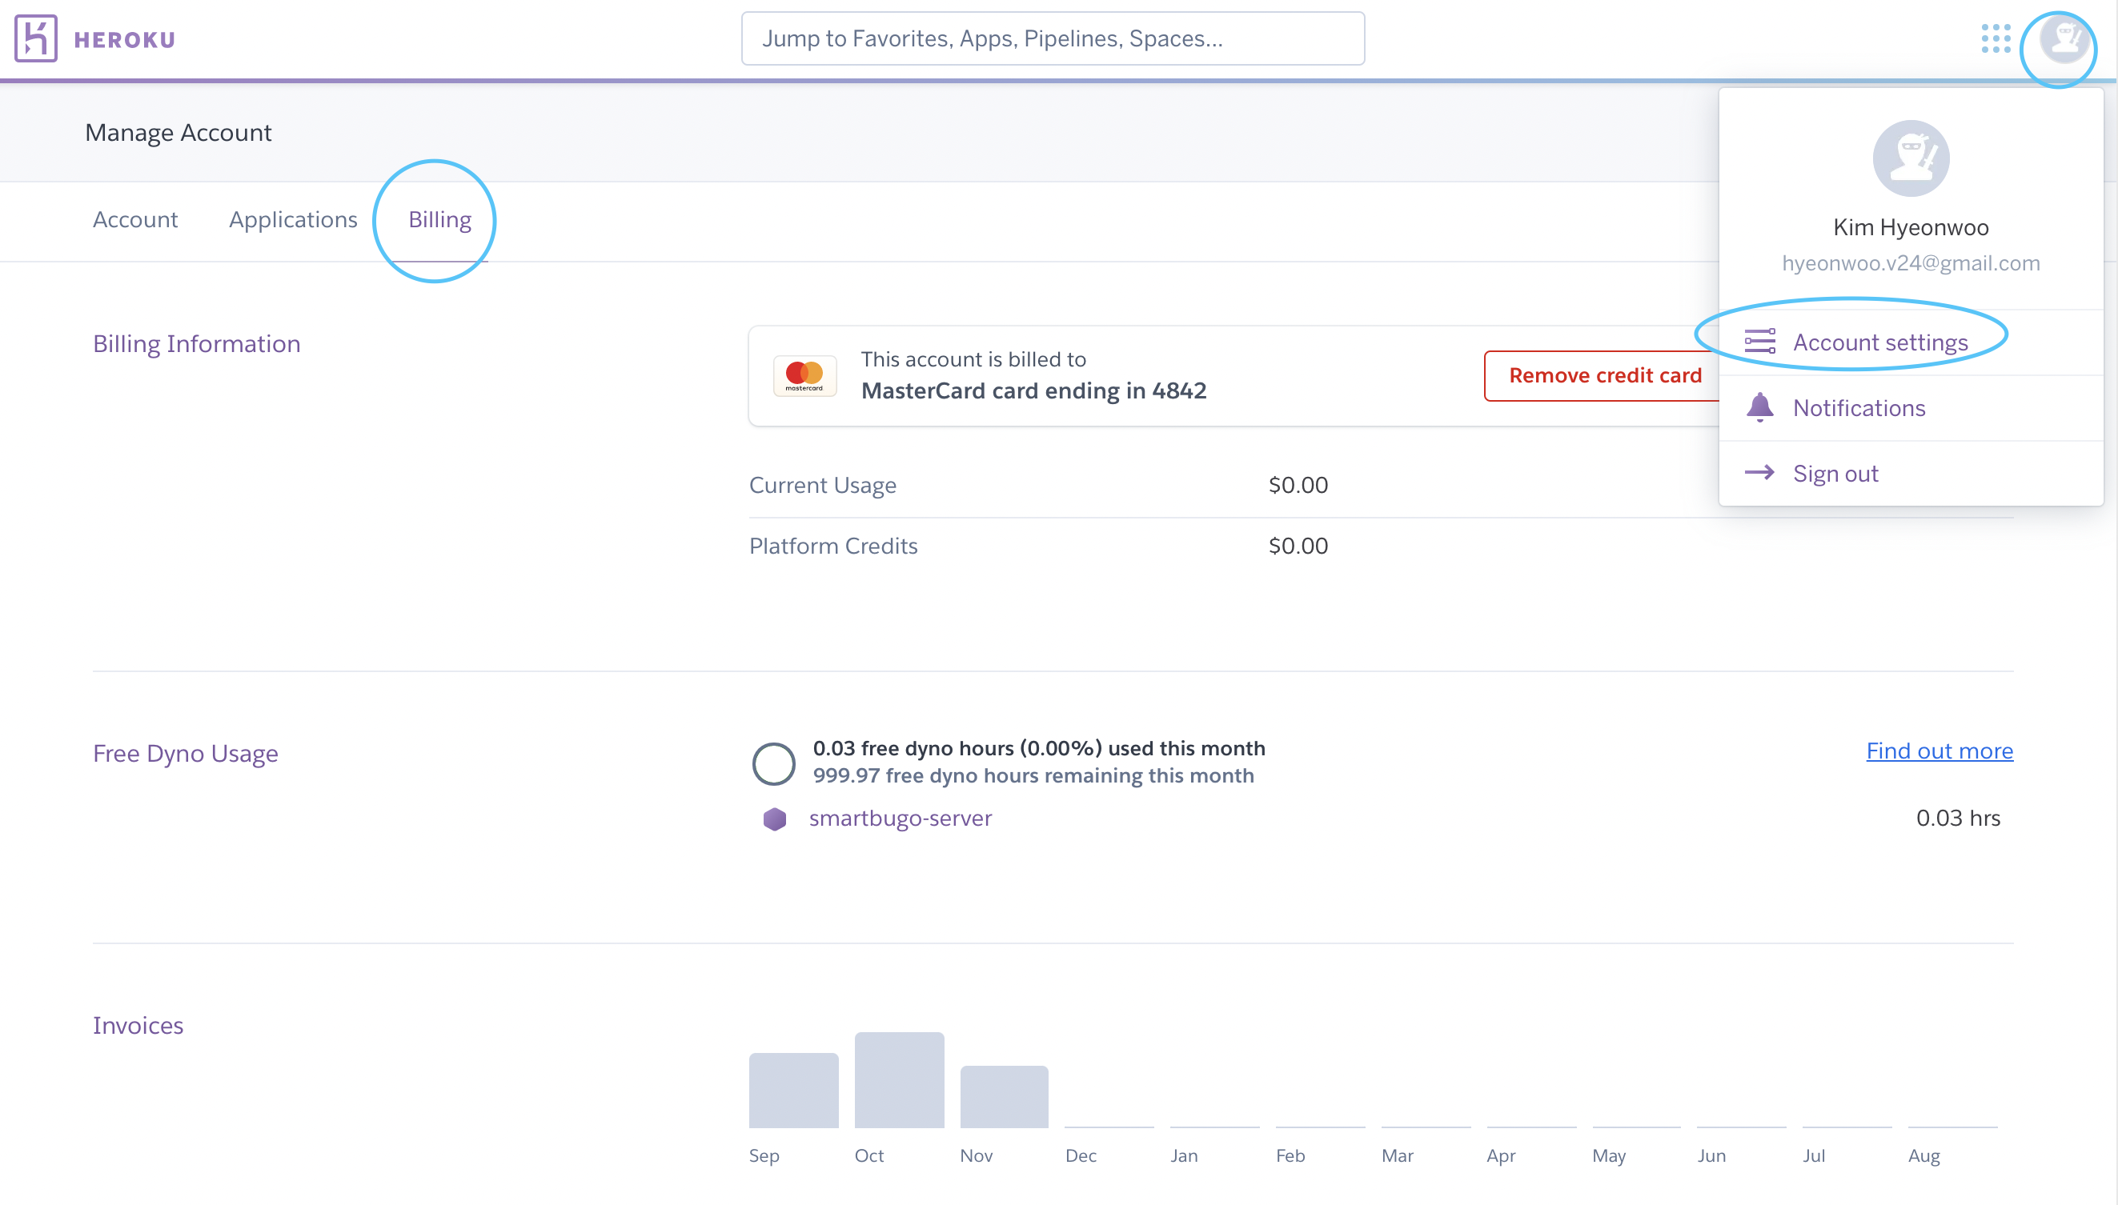
Task: Click the free dyno usage circle indicator
Action: click(x=773, y=763)
